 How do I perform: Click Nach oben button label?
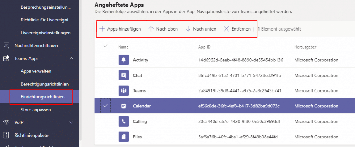pos(167,29)
